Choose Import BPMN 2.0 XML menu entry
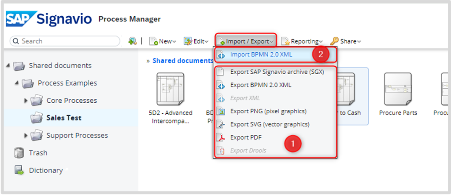The image size is (451, 195). [275, 54]
